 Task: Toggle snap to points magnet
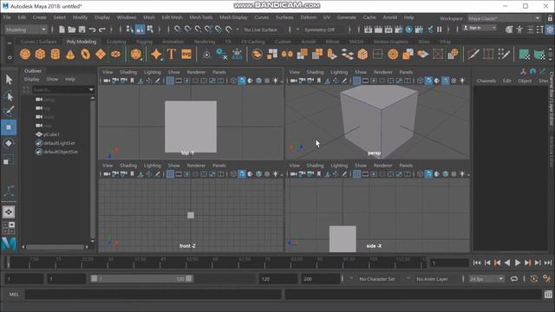pos(198,29)
